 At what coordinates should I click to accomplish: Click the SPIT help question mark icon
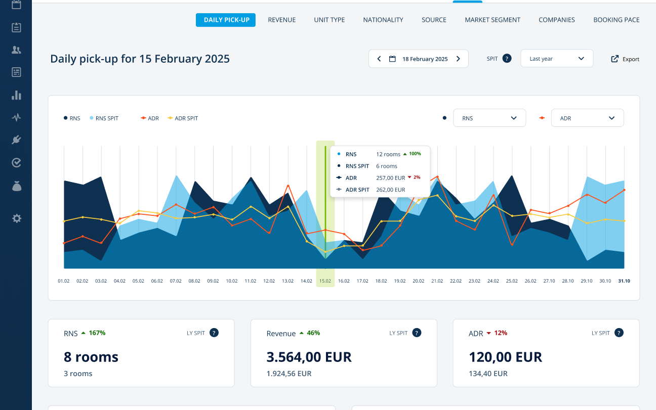[x=507, y=59]
